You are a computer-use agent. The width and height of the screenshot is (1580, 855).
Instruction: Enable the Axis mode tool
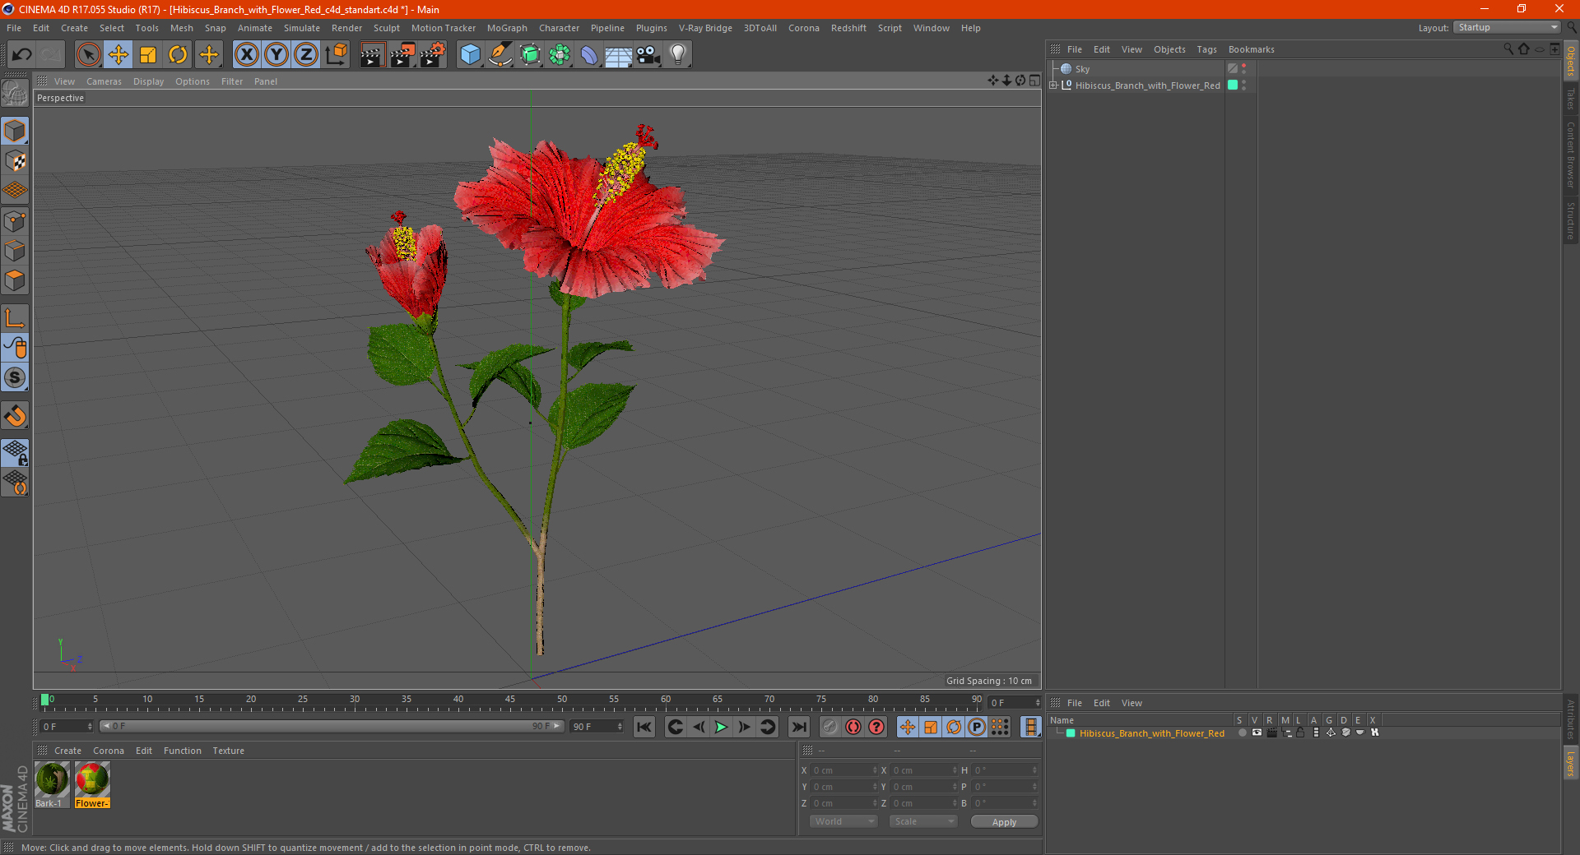pyautogui.click(x=15, y=318)
